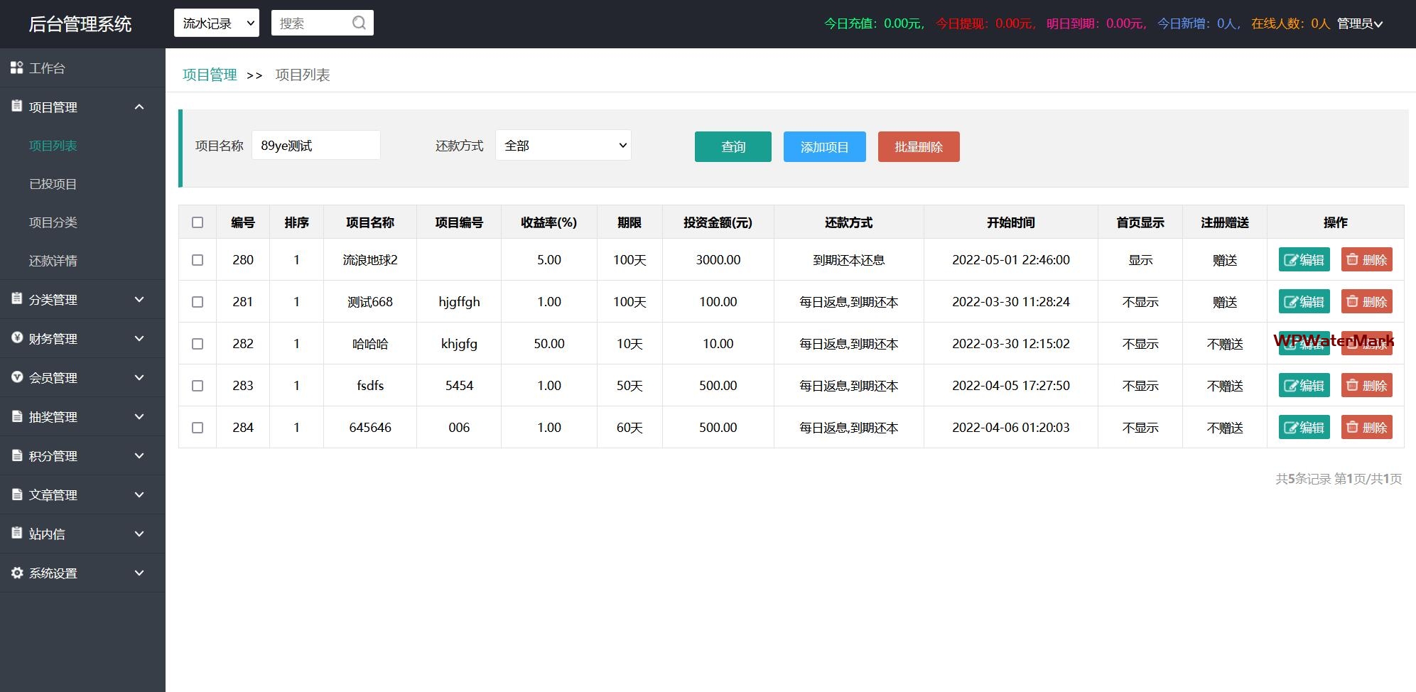Viewport: 1416px width, 692px height.
Task: Click the trash delete icon for row 281
Action: pos(1353,302)
